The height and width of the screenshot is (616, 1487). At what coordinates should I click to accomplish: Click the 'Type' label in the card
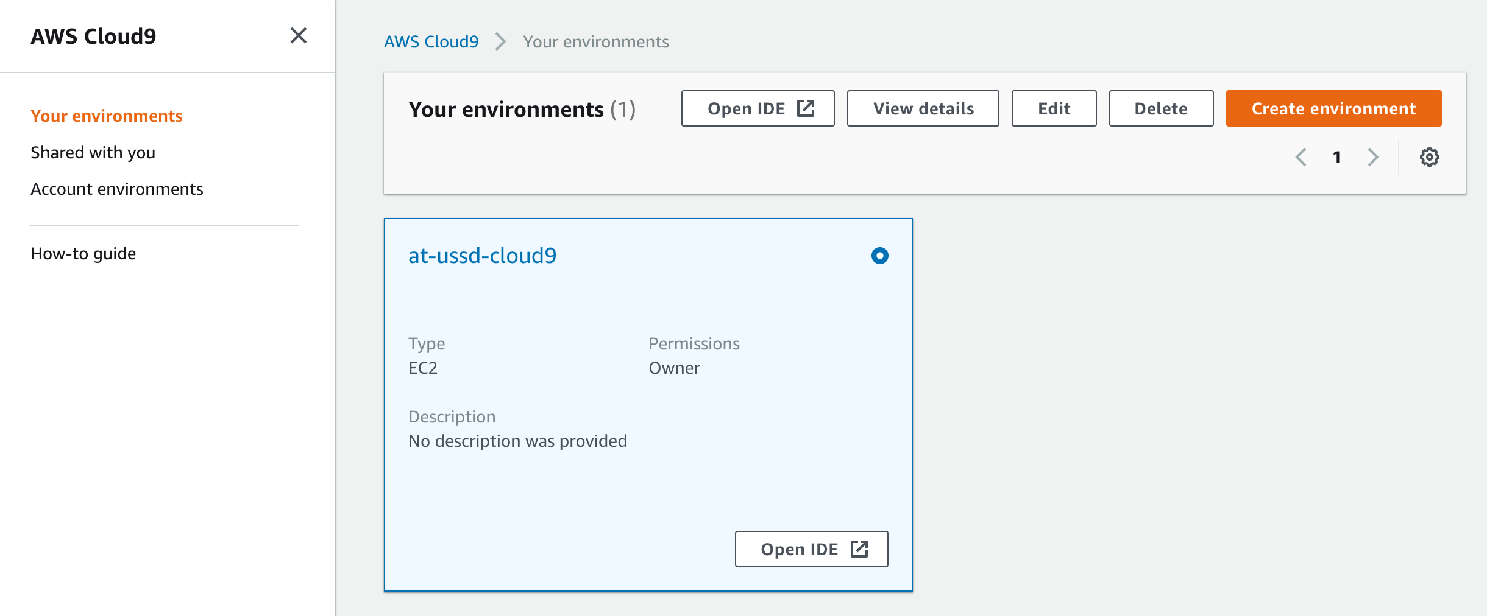coord(427,344)
